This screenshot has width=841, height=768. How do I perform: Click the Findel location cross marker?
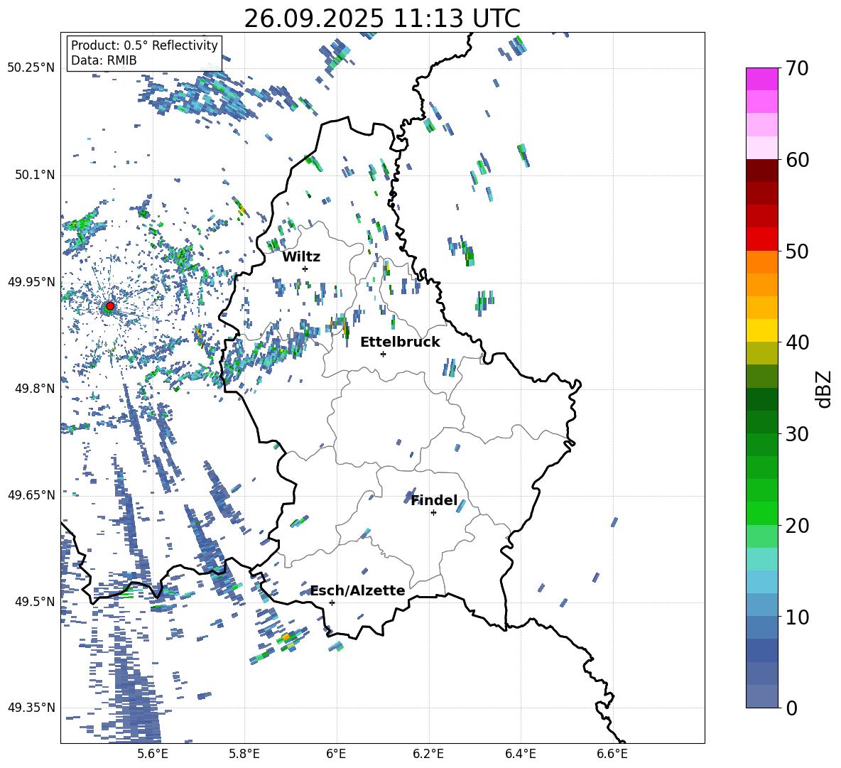pos(433,513)
